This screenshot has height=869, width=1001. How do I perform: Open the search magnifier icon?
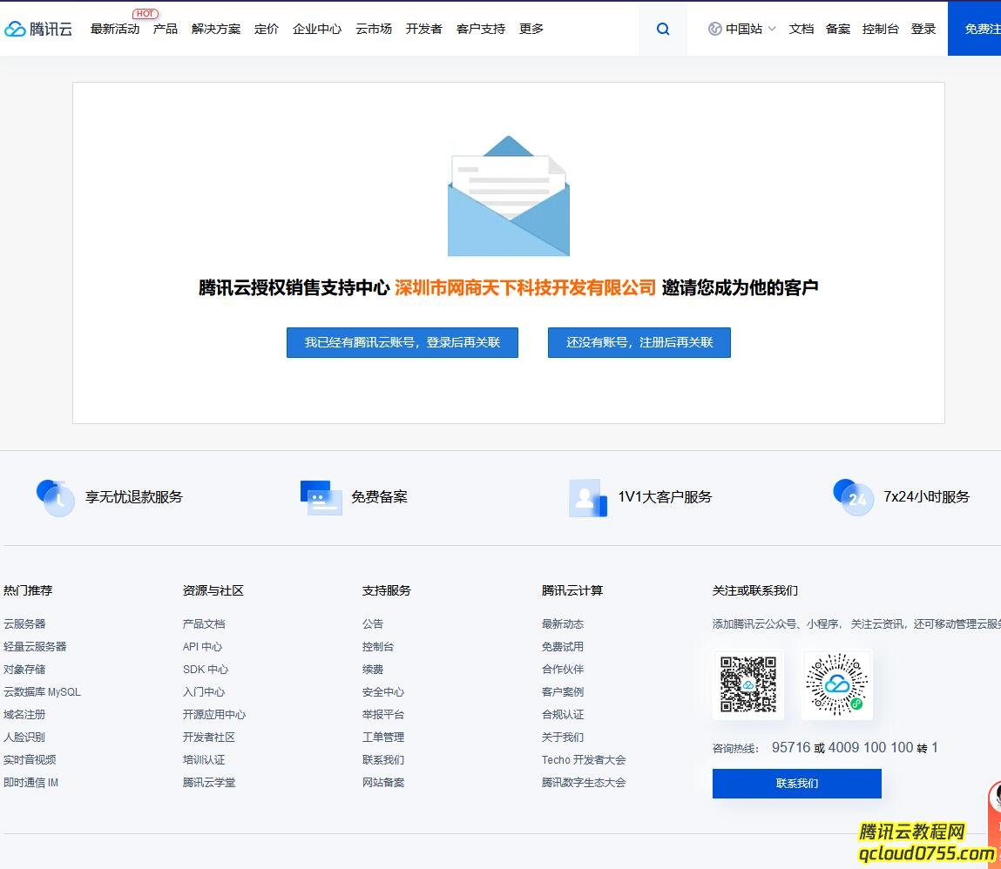click(663, 29)
